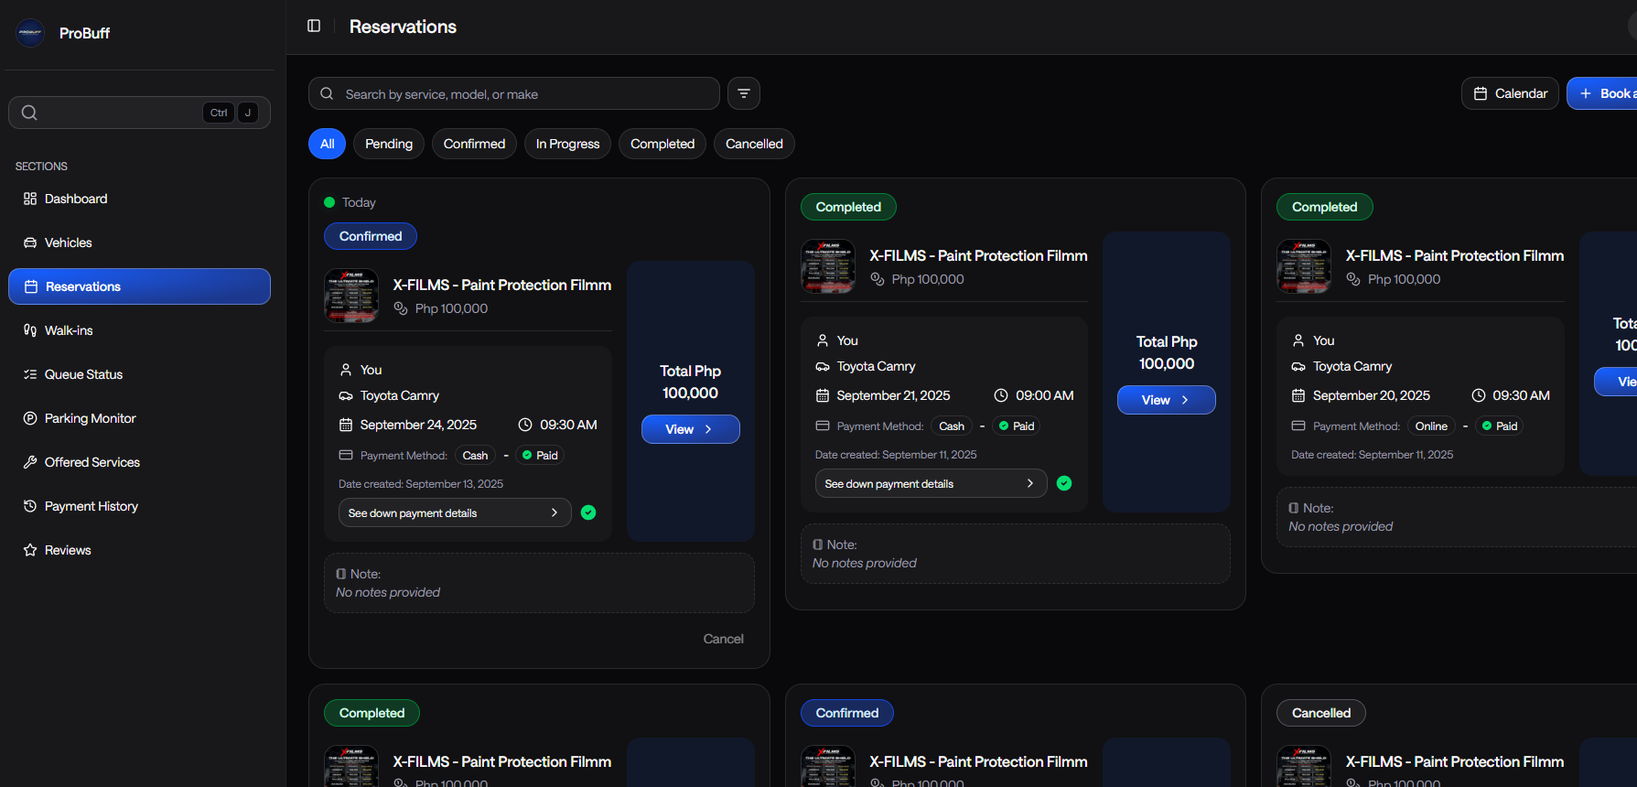This screenshot has width=1637, height=787.
Task: Select the In Progress filter tab
Action: [567, 144]
